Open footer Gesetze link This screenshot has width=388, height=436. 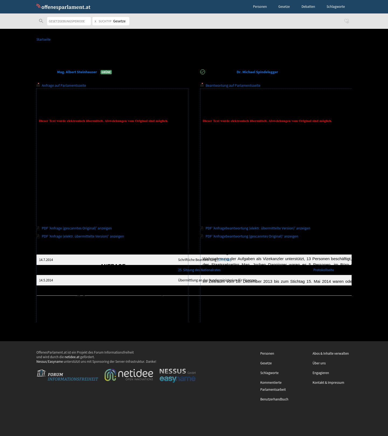[266, 363]
